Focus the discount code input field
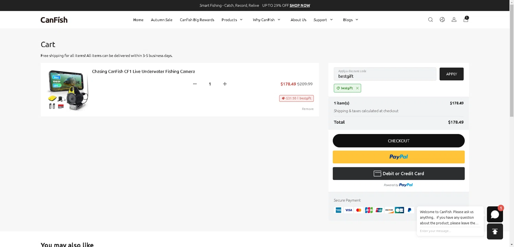 point(385,74)
